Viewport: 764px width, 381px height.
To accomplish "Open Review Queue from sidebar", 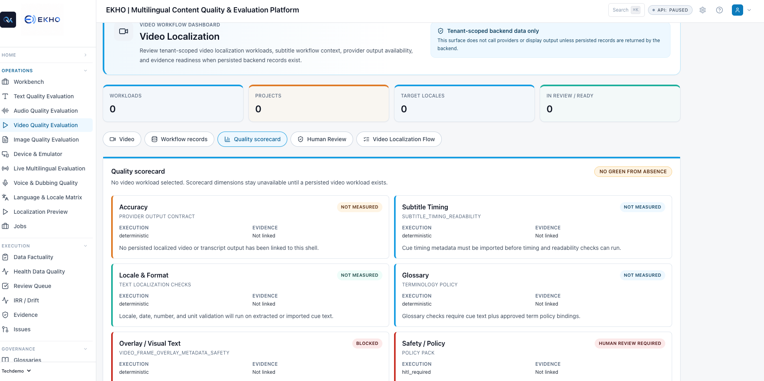I will pos(46,286).
